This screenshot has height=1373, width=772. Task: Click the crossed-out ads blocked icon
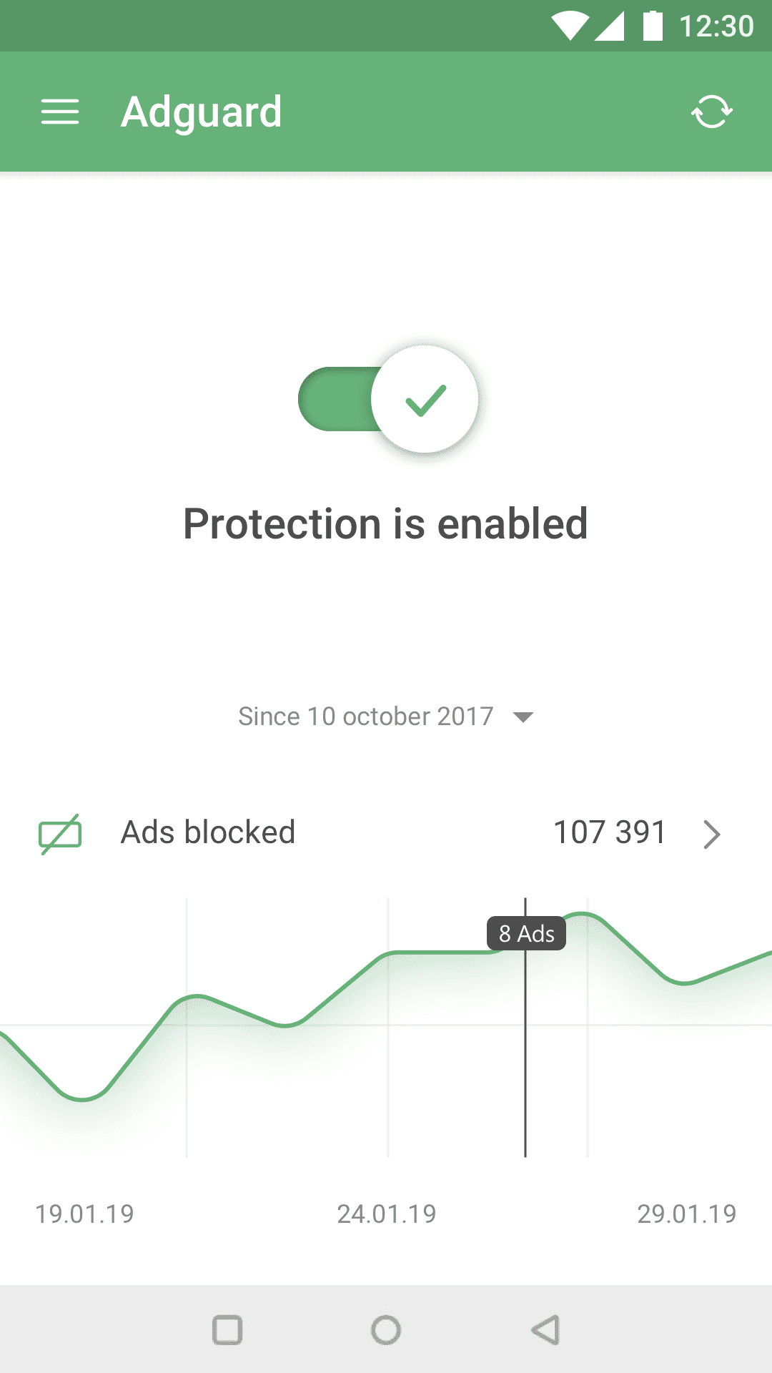coord(60,834)
